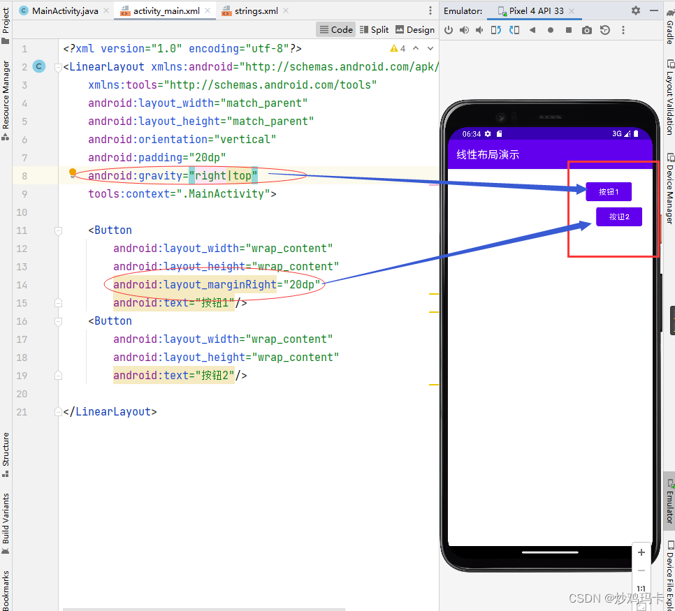675x611 pixels.
Task: Click line number 10 in the gutter
Action: (x=22, y=212)
